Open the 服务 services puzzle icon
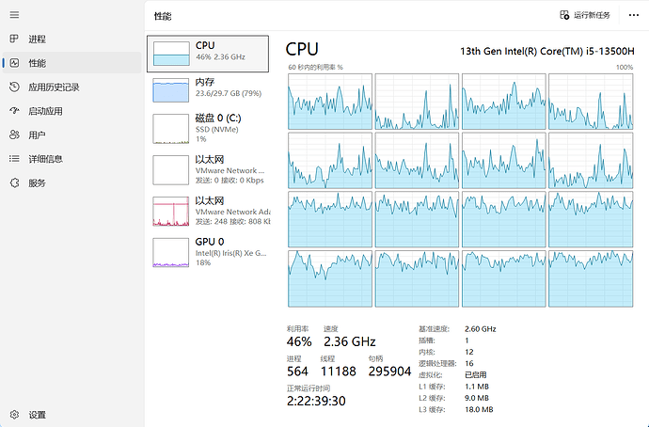 coord(14,182)
